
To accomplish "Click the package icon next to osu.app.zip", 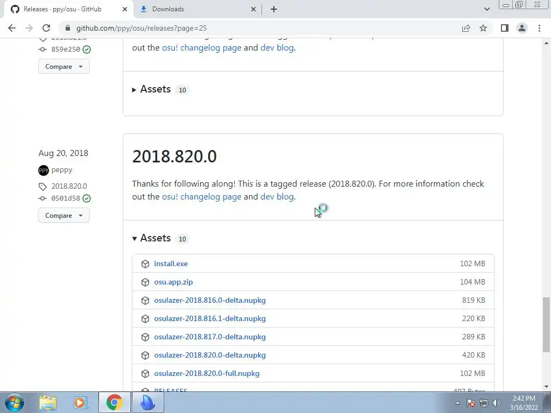I will pos(145,282).
